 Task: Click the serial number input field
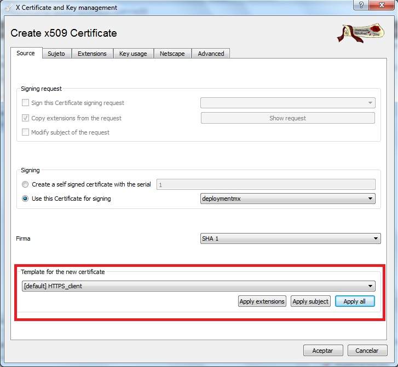click(x=266, y=185)
